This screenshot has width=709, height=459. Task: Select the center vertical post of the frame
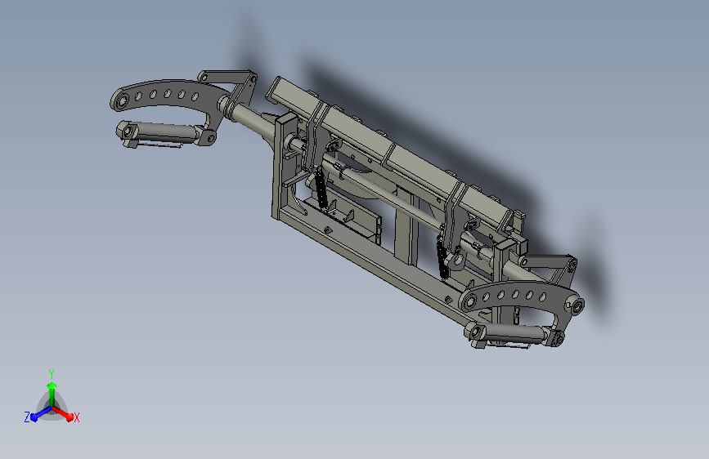coord(406,228)
